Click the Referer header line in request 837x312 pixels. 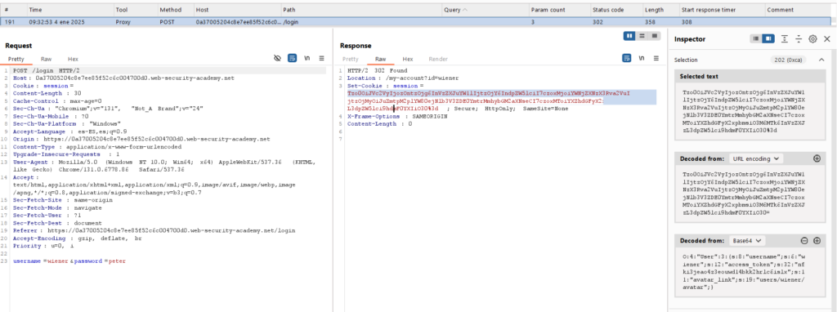point(154,230)
